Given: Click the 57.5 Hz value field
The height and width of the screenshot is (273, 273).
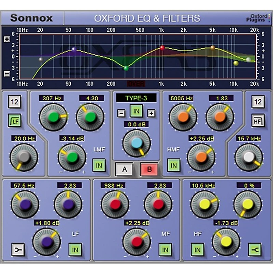Looking at the screenshot, I should [x=23, y=185].
